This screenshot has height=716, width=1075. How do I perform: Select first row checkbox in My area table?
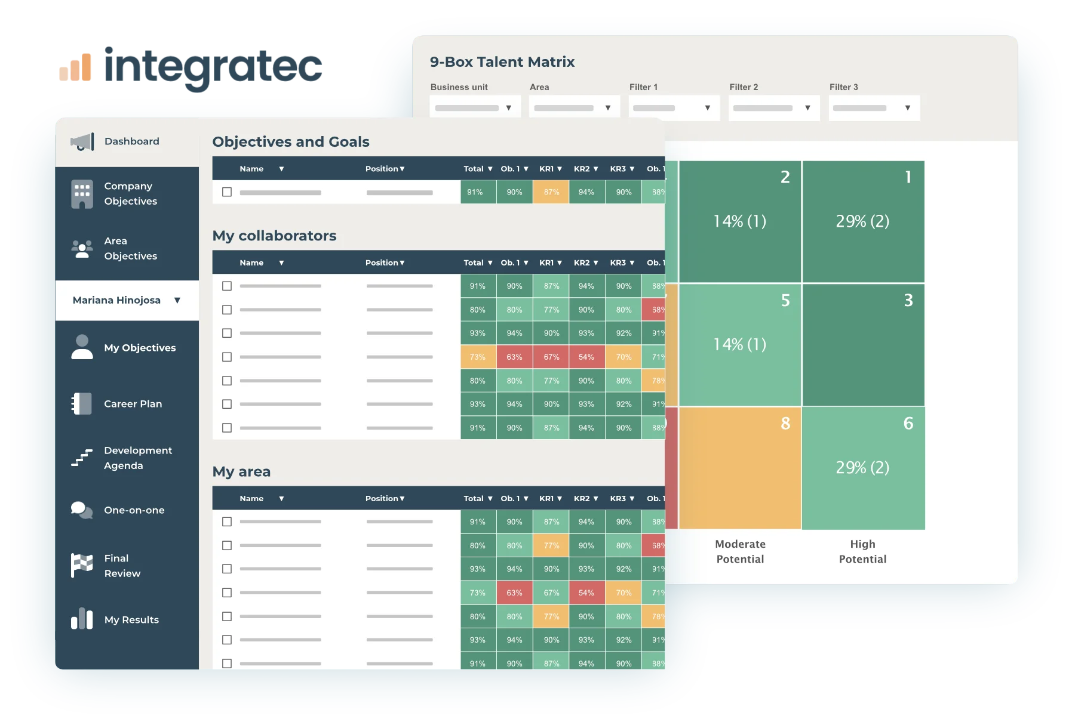(227, 521)
